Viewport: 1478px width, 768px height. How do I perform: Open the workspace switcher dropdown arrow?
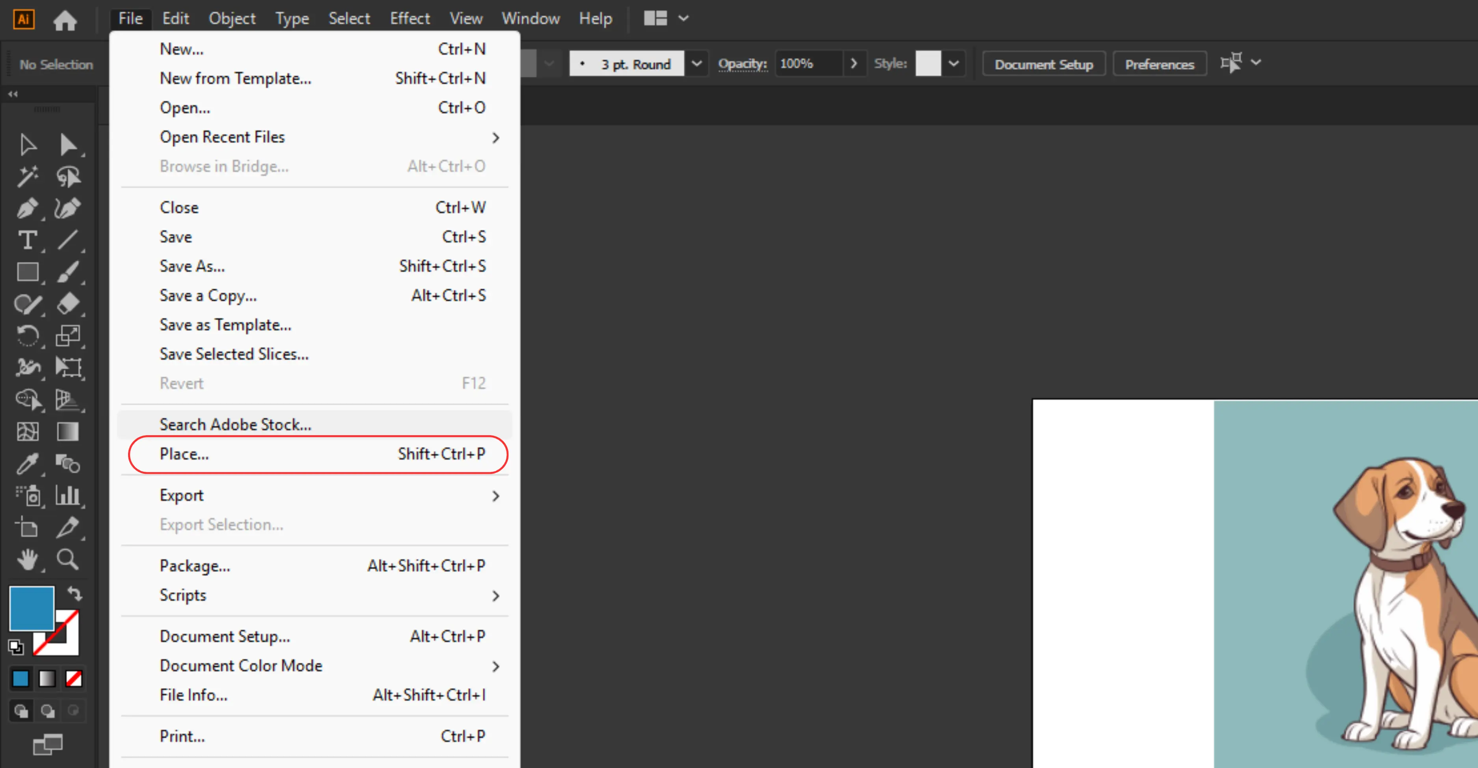(x=683, y=19)
